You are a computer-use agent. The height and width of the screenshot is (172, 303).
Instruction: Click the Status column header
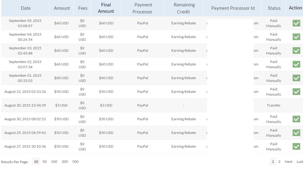[x=274, y=8]
